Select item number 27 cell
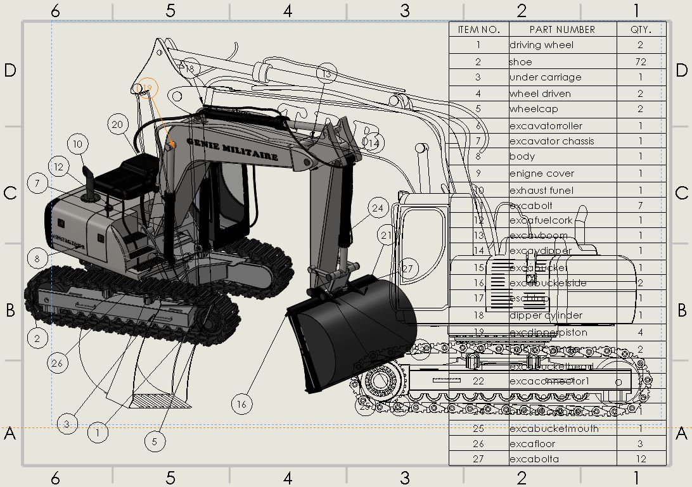Screen dimensions: 692x487 [479, 459]
